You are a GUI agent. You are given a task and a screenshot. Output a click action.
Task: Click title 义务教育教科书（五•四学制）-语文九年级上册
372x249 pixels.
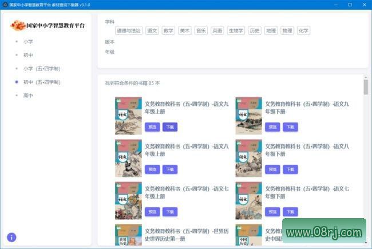click(187, 108)
